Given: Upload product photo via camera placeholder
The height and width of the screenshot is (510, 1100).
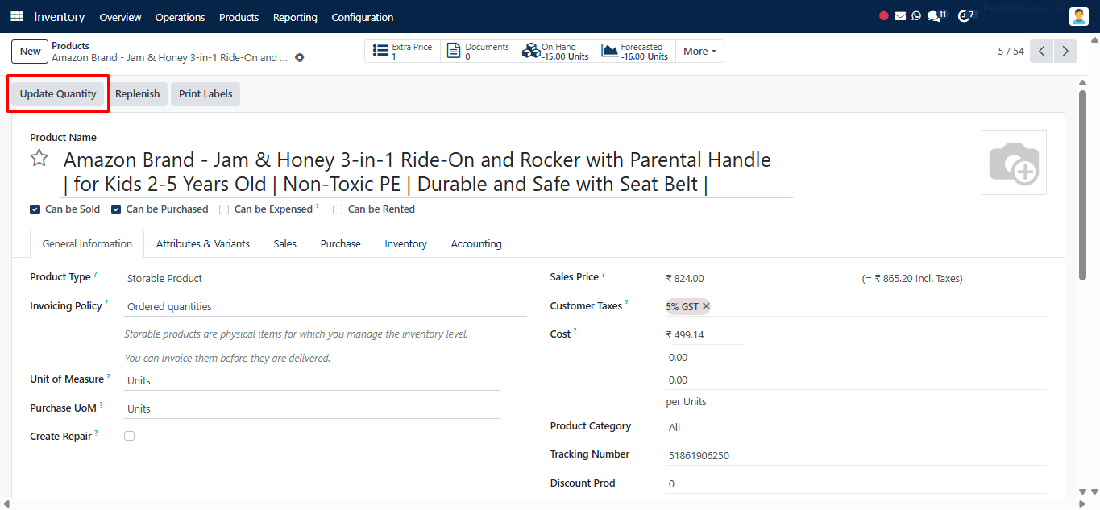Looking at the screenshot, I should pos(1014,162).
